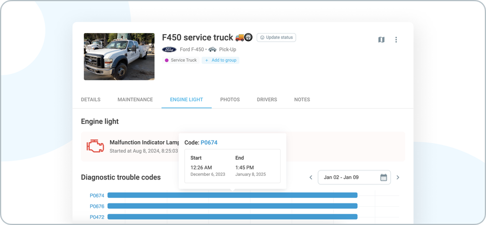Select the Engine Light tab
The width and height of the screenshot is (486, 225).
point(186,100)
